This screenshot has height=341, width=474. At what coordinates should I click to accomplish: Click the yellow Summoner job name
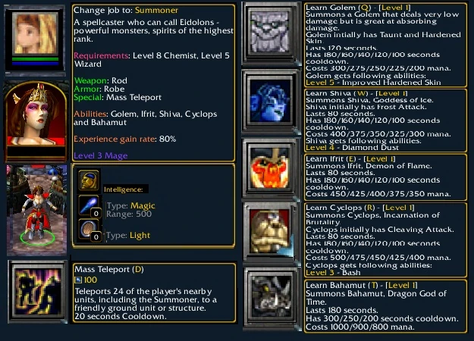[x=156, y=11]
